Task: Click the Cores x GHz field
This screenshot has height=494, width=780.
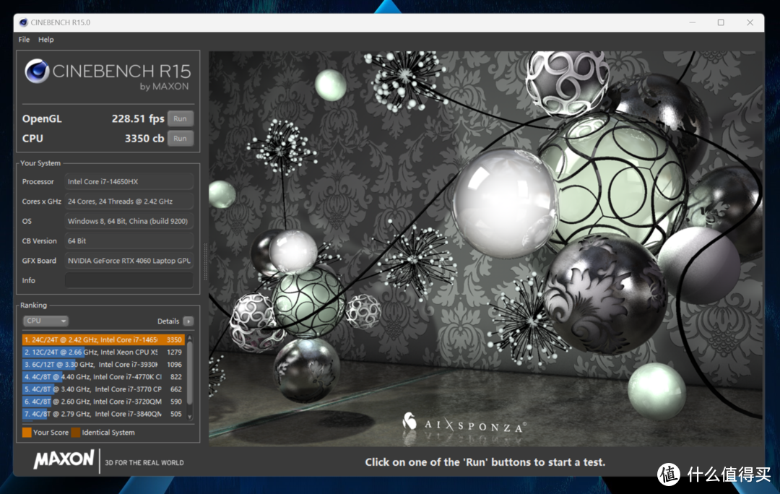Action: pos(129,201)
